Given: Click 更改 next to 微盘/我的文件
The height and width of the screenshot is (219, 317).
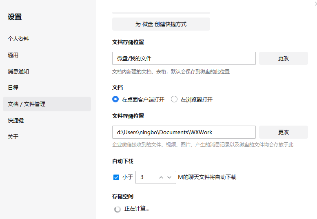Looking at the screenshot, I should (283, 58).
